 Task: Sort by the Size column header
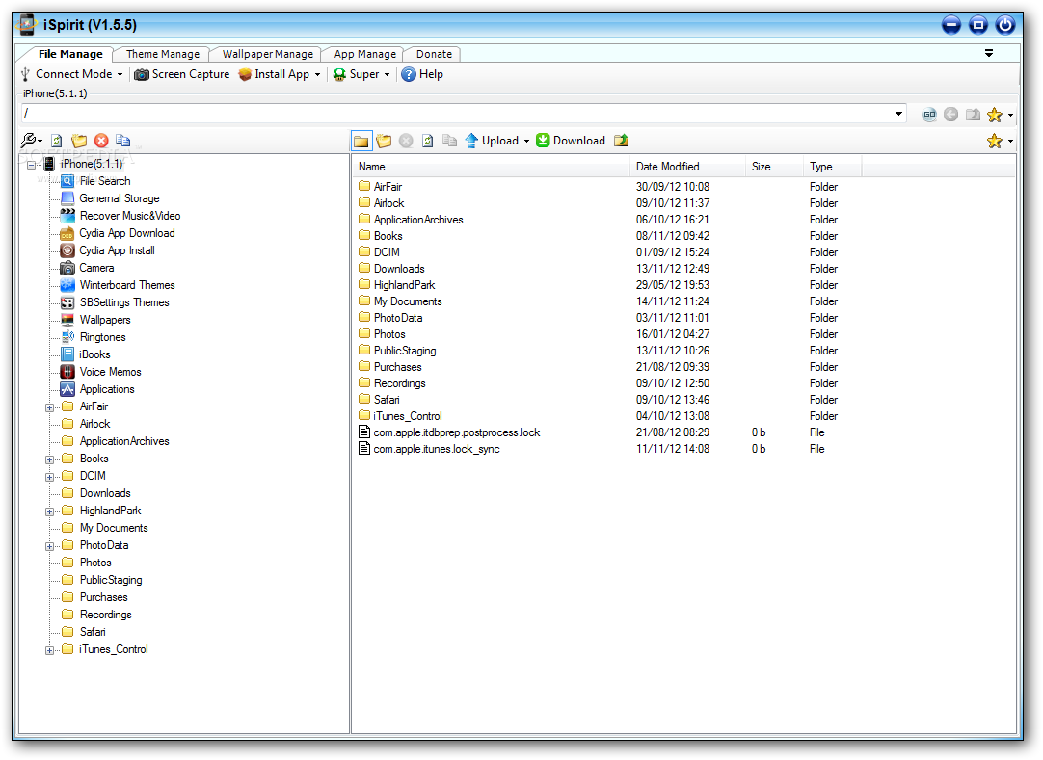774,167
